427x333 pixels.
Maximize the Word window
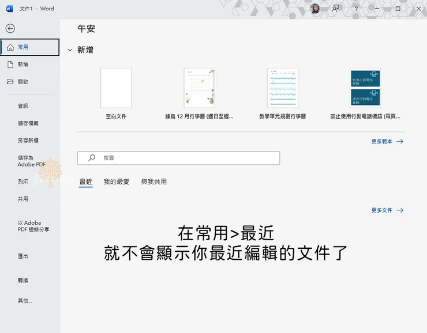tap(398, 9)
